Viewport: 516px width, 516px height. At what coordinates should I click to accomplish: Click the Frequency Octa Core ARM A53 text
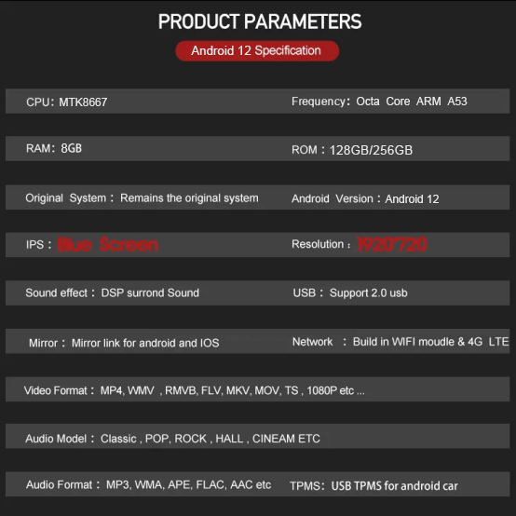tap(379, 102)
